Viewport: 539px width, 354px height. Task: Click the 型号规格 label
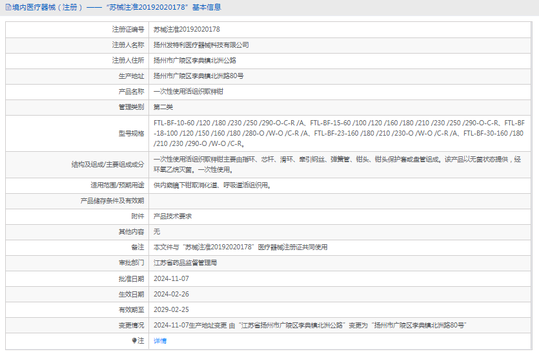click(131, 134)
